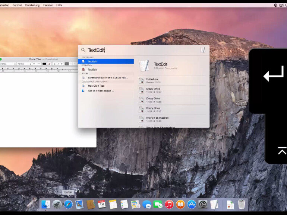
Task: Open Reminders list icon in Dock
Action: coord(124,204)
